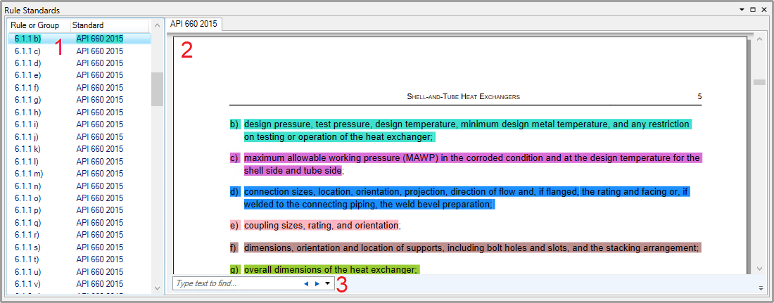Viewport: 774px width, 303px height.
Task: Sort by the 'Standard' column header
Action: pyautogui.click(x=88, y=25)
